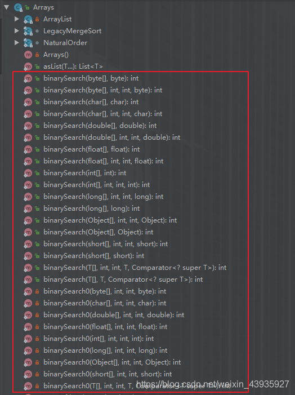Image resolution: width=295 pixels, height=395 pixels.
Task: Select binarySearch0(short[], int, int, short): int
Action: coord(108,374)
